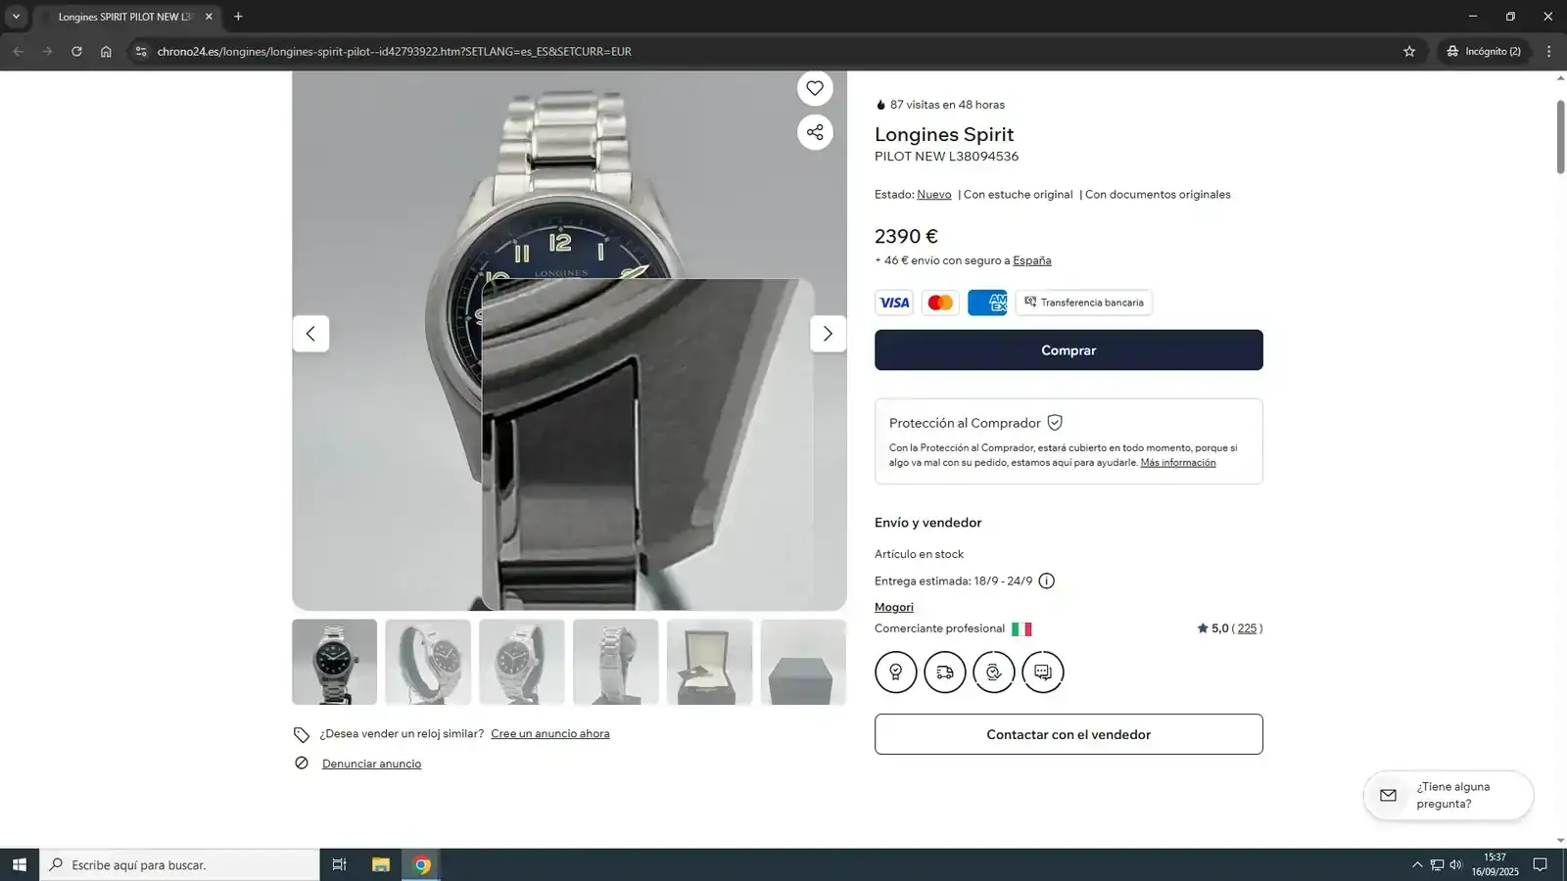Open the Mogori seller link
1567x881 pixels.
coord(893,607)
